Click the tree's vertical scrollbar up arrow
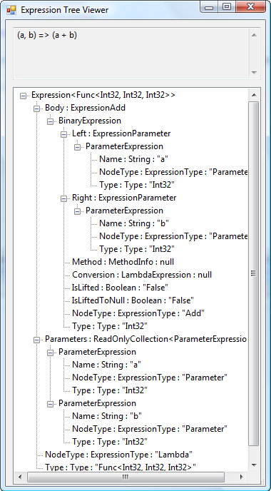Viewport: 271px width, 491px height. pyautogui.click(x=254, y=95)
